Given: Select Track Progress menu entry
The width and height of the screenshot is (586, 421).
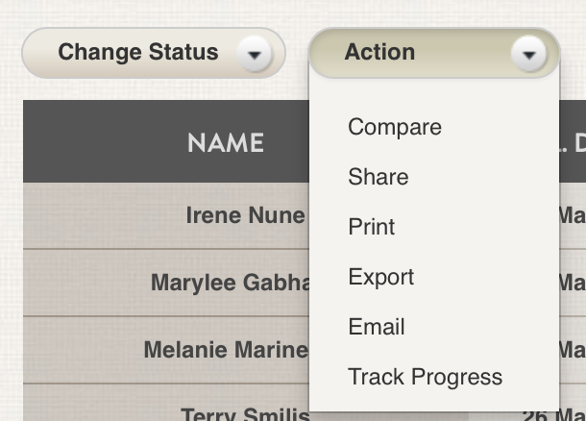Looking at the screenshot, I should (425, 377).
